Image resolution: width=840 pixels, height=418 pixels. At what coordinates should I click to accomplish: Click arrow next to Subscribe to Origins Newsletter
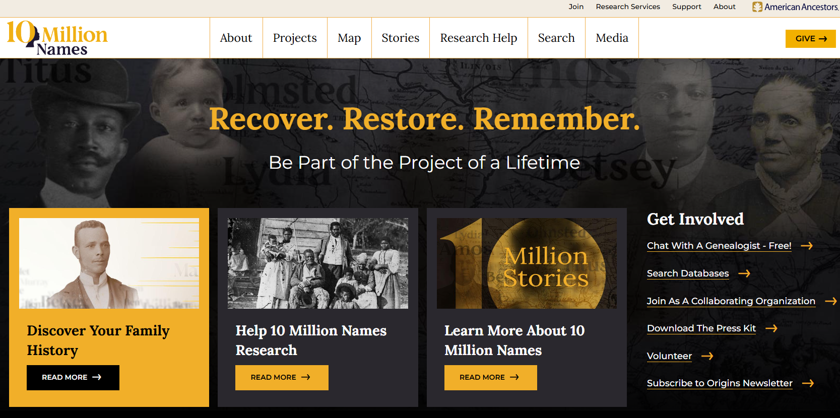tap(808, 383)
